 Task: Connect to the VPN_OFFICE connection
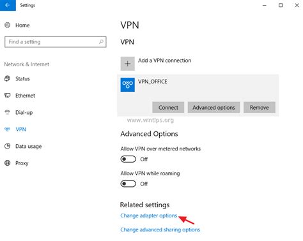coord(168,108)
